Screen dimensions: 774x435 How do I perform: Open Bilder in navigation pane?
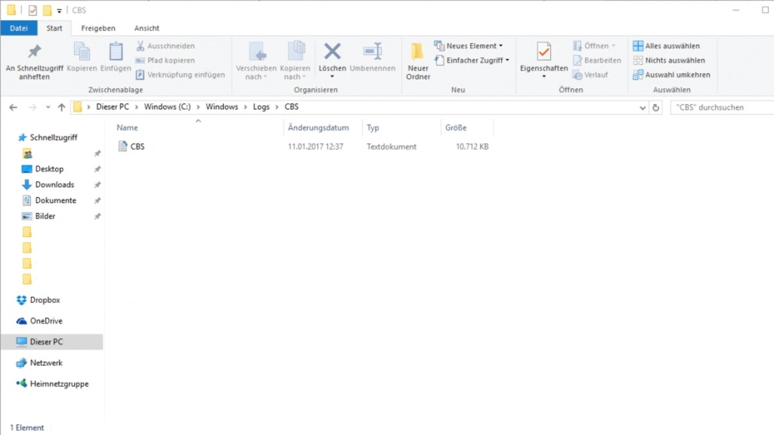click(x=39, y=216)
